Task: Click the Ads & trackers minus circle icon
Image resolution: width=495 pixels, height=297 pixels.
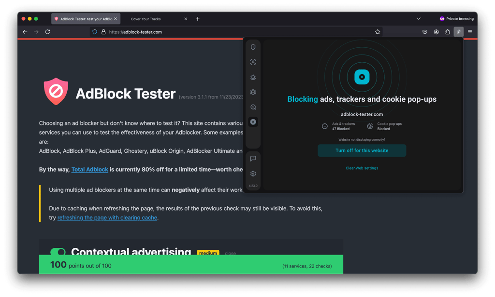Action: click(324, 126)
